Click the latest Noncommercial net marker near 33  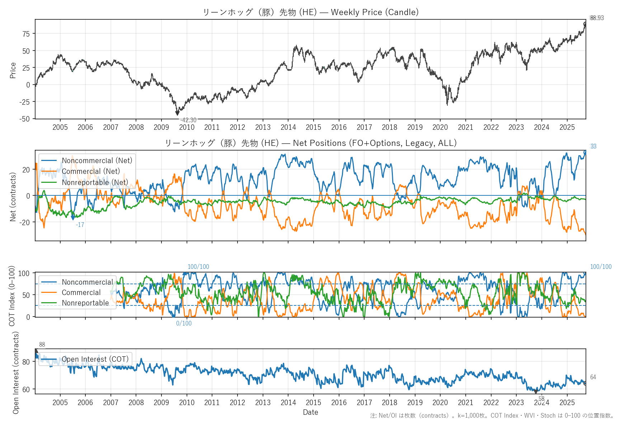pyautogui.click(x=585, y=152)
